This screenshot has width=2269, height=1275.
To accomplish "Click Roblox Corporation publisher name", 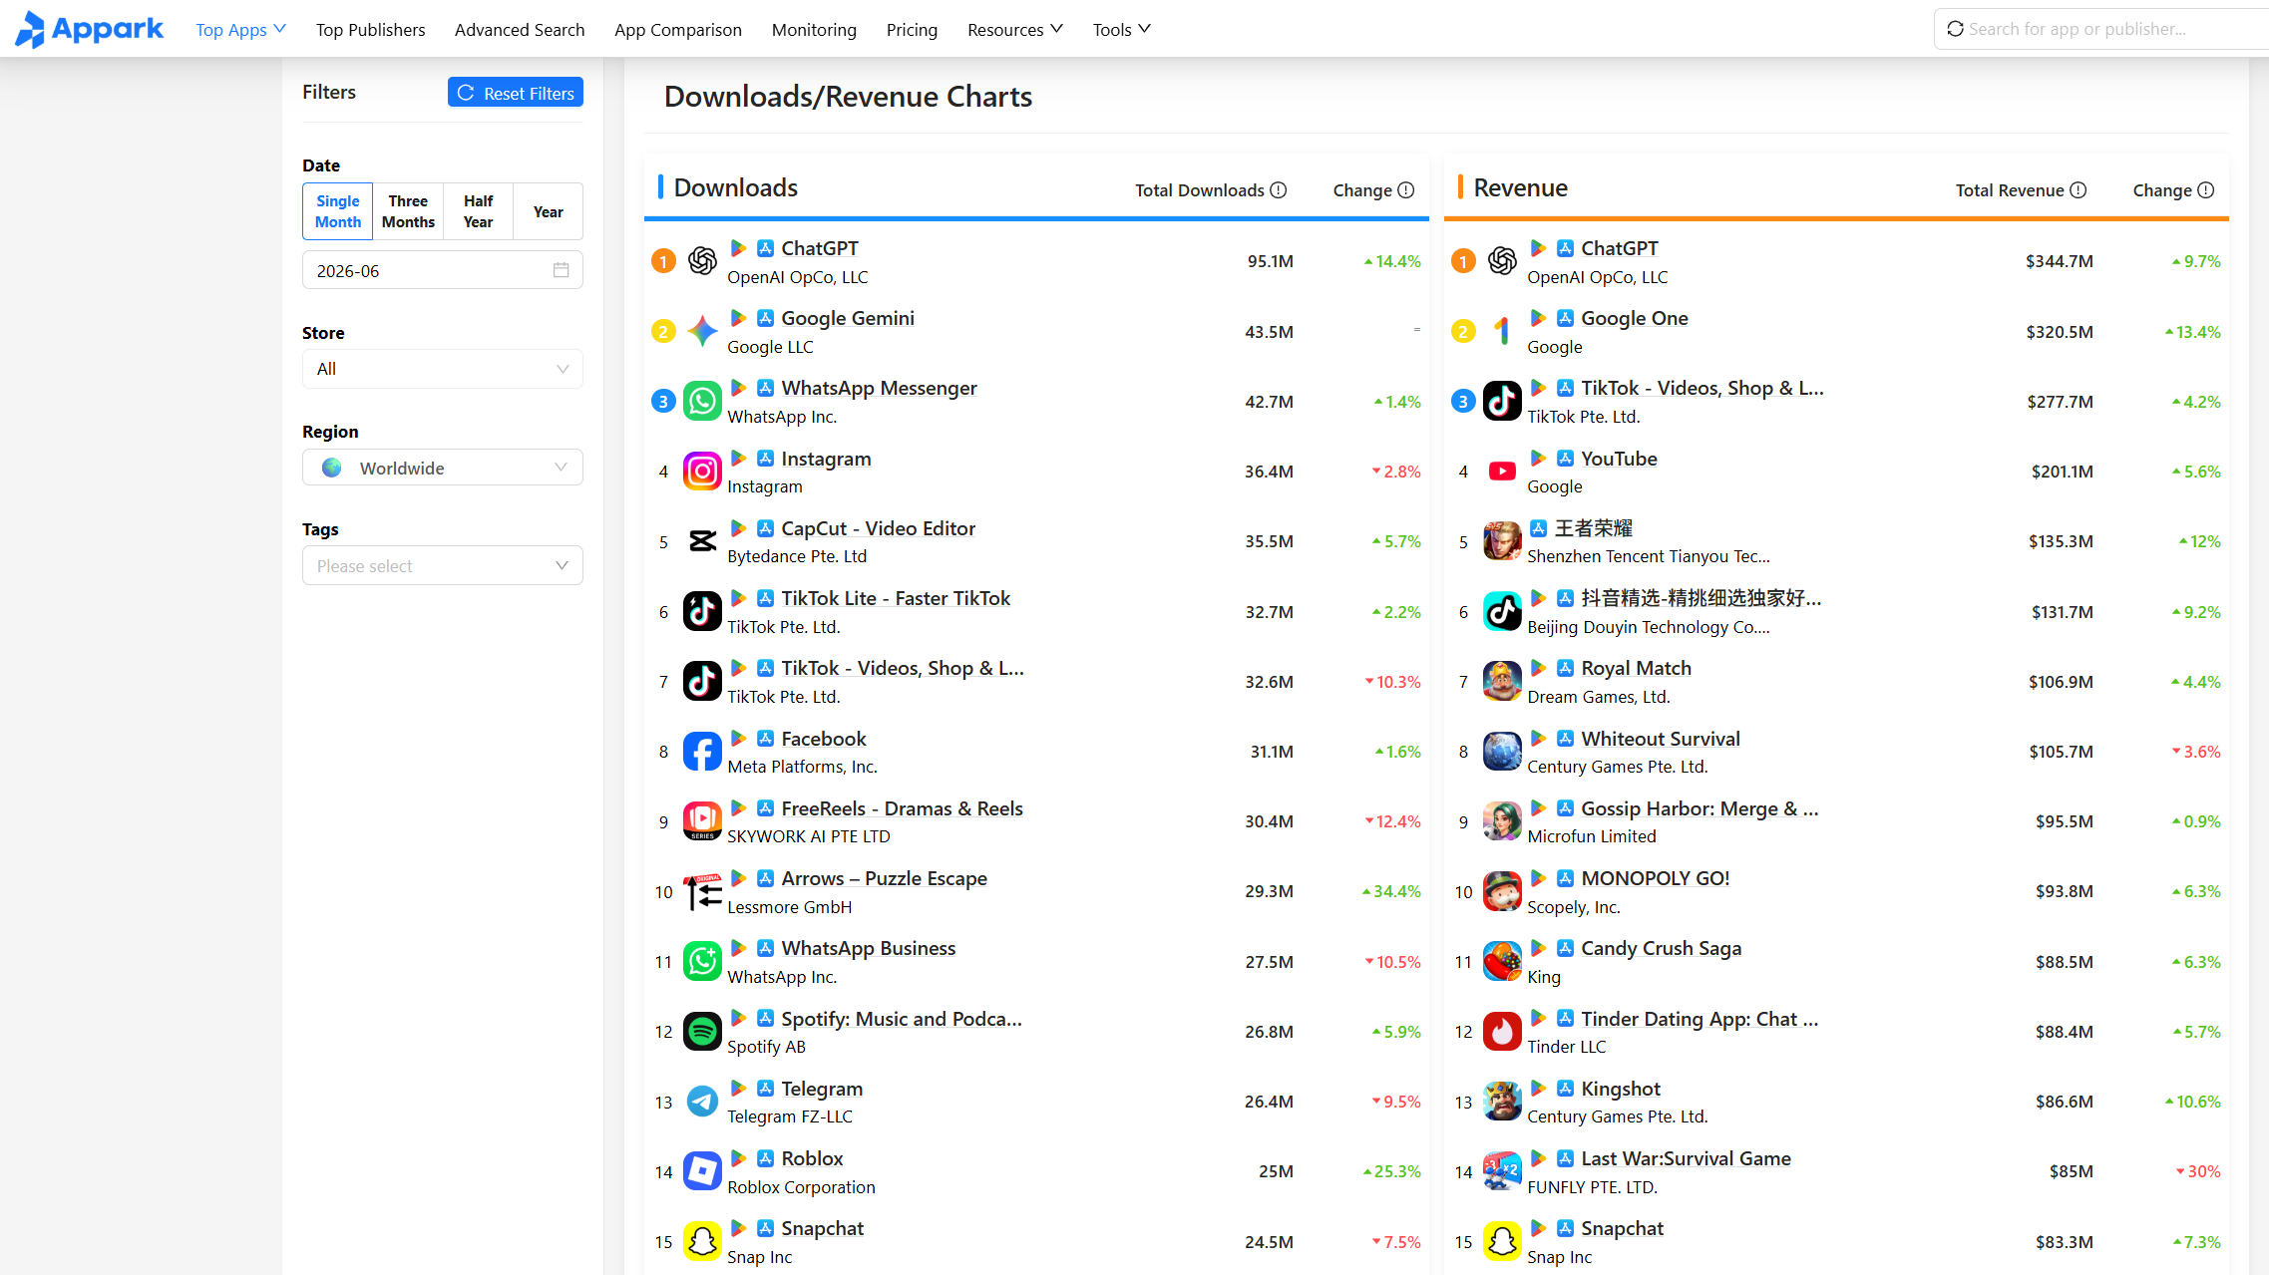I will click(802, 1187).
